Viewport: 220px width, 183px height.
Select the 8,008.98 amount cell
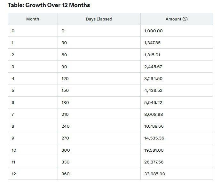(x=153, y=114)
